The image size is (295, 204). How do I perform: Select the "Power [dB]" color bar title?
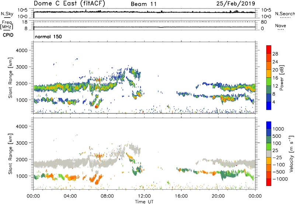[281, 78]
